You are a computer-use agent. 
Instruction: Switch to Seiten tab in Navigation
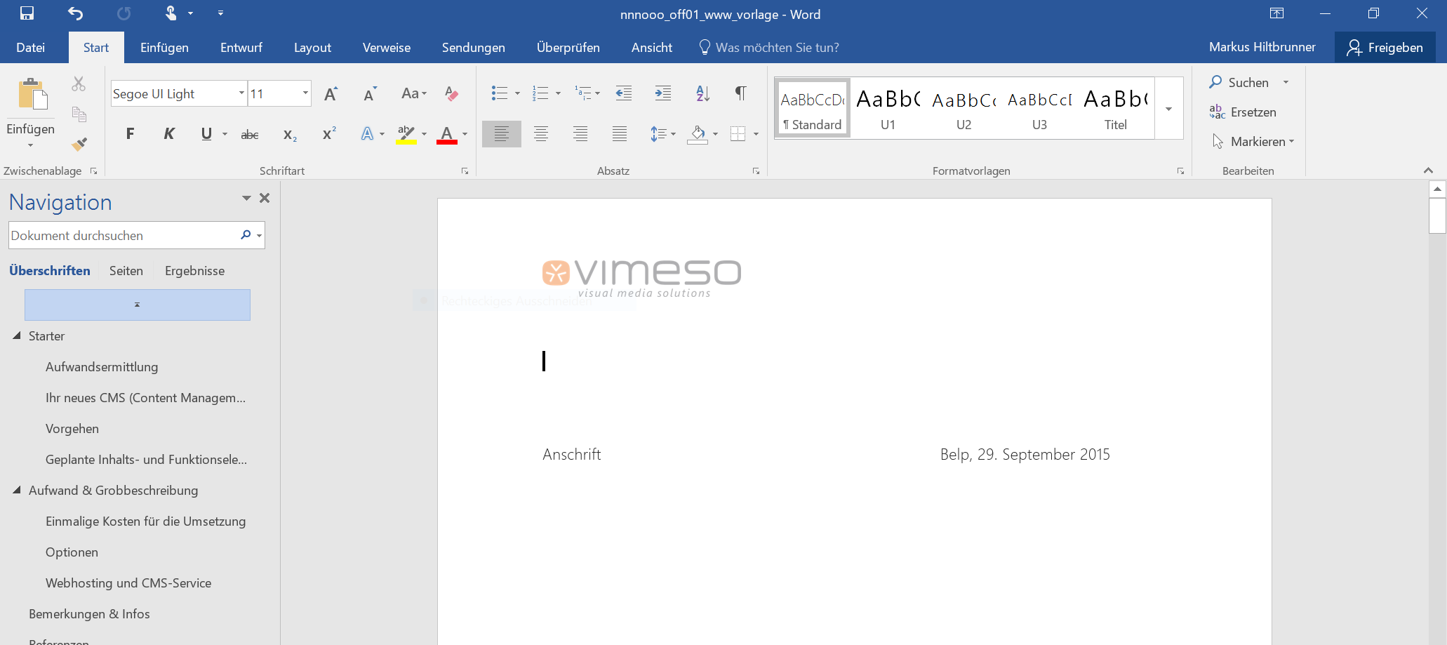126,271
